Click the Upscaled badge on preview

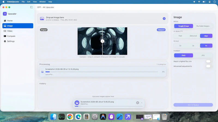(161, 30)
